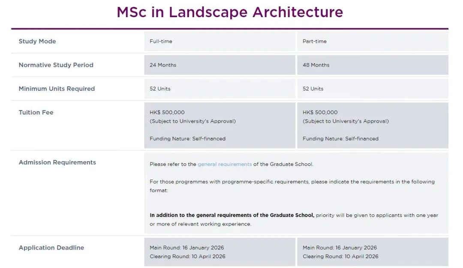Click the Normative Study Period label
This screenshot has height=268, width=463.
point(56,65)
